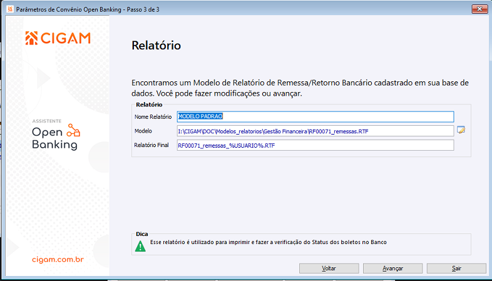492x281 pixels.
Task: Close the Parâmetros de Convênio window
Action: [479, 9]
